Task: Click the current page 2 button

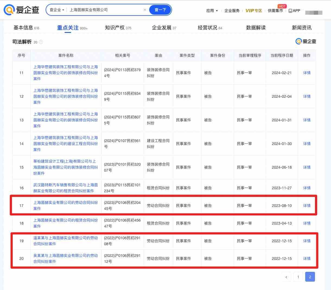Action: [310, 277]
